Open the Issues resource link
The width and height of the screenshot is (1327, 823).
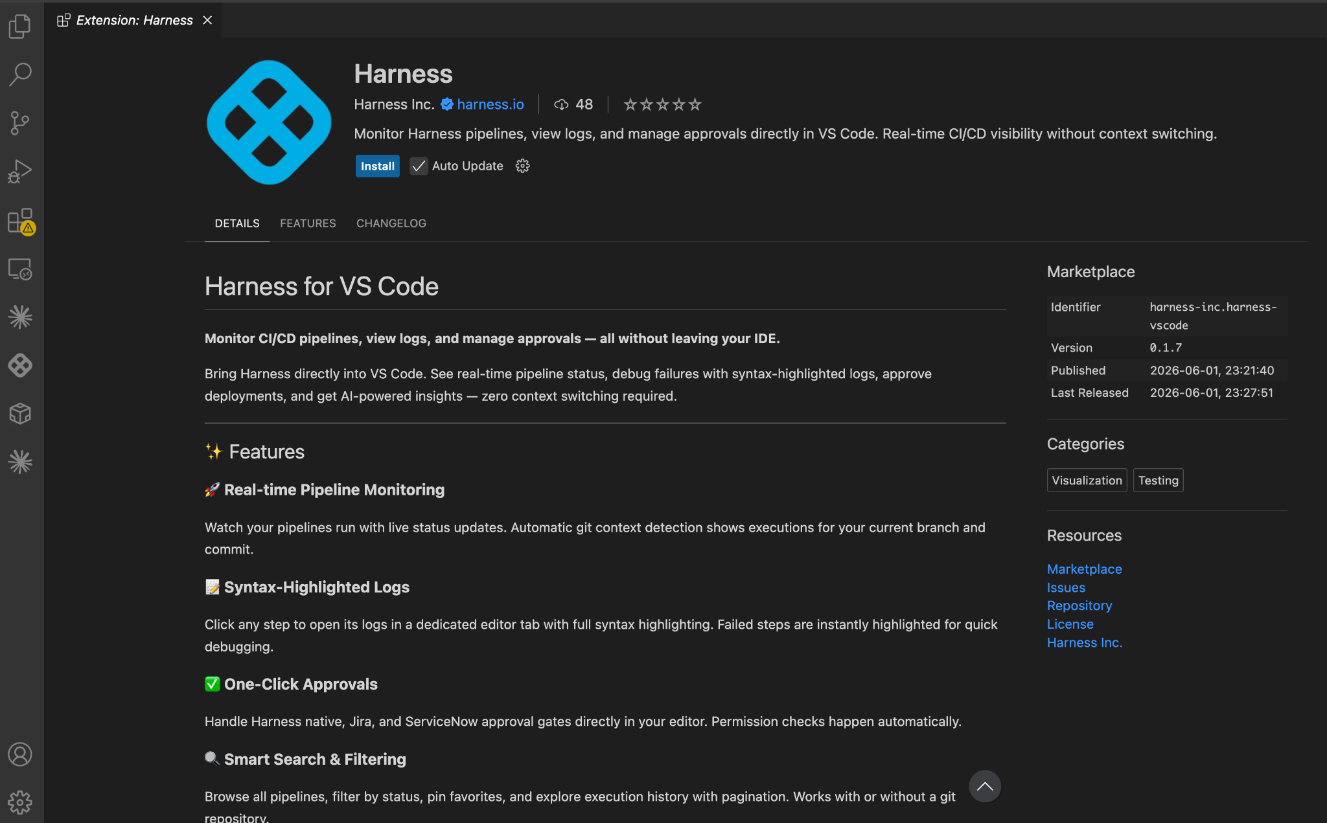coord(1066,587)
